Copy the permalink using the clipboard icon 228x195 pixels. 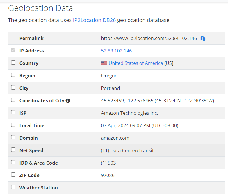pyautogui.click(x=203, y=38)
